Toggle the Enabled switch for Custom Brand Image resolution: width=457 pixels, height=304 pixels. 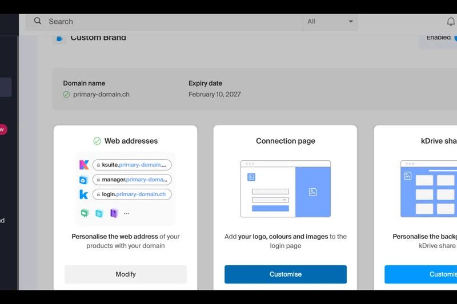pyautogui.click(x=454, y=38)
